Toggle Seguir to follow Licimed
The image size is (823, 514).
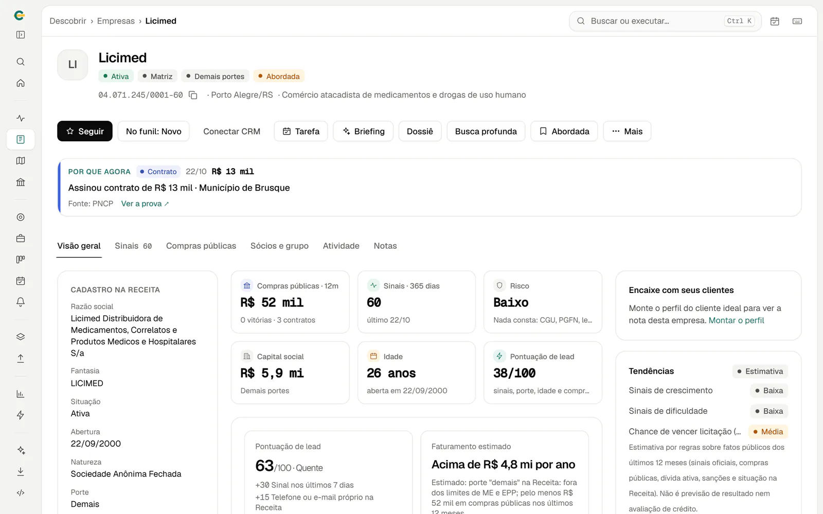(85, 131)
